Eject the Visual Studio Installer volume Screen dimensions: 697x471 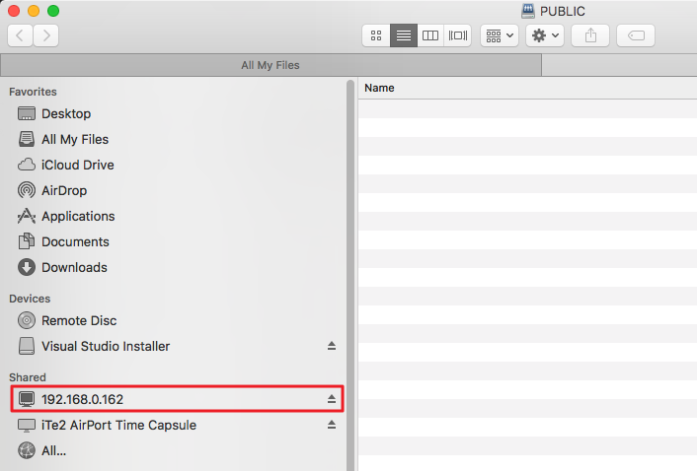coord(332,346)
